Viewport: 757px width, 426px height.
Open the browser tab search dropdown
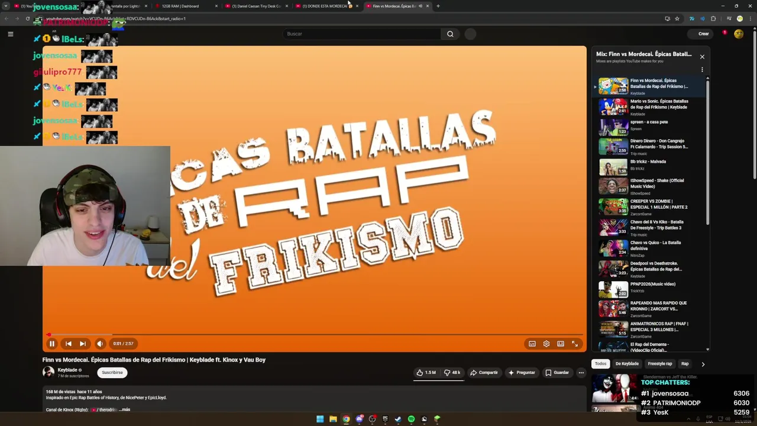pos(6,6)
